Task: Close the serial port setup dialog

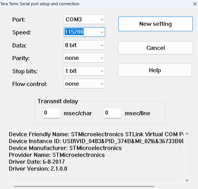Action: click(x=194, y=4)
